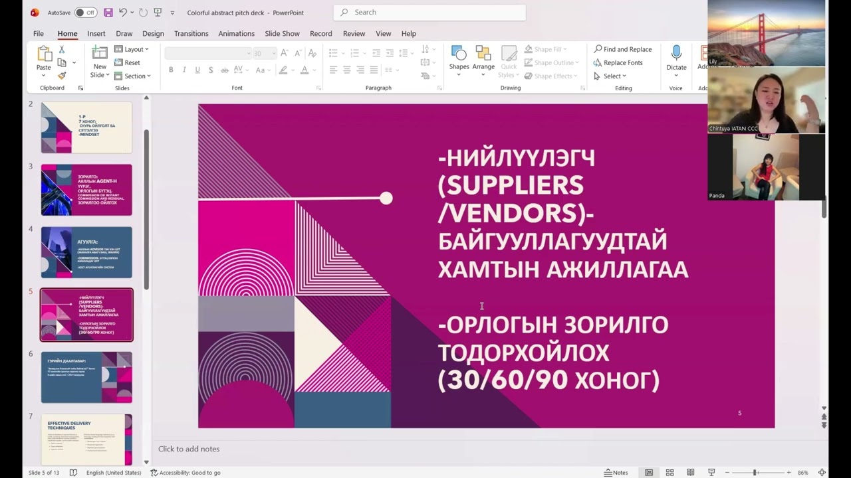Viewport: 851px width, 478px height.
Task: Click to add notes area
Action: click(x=189, y=449)
